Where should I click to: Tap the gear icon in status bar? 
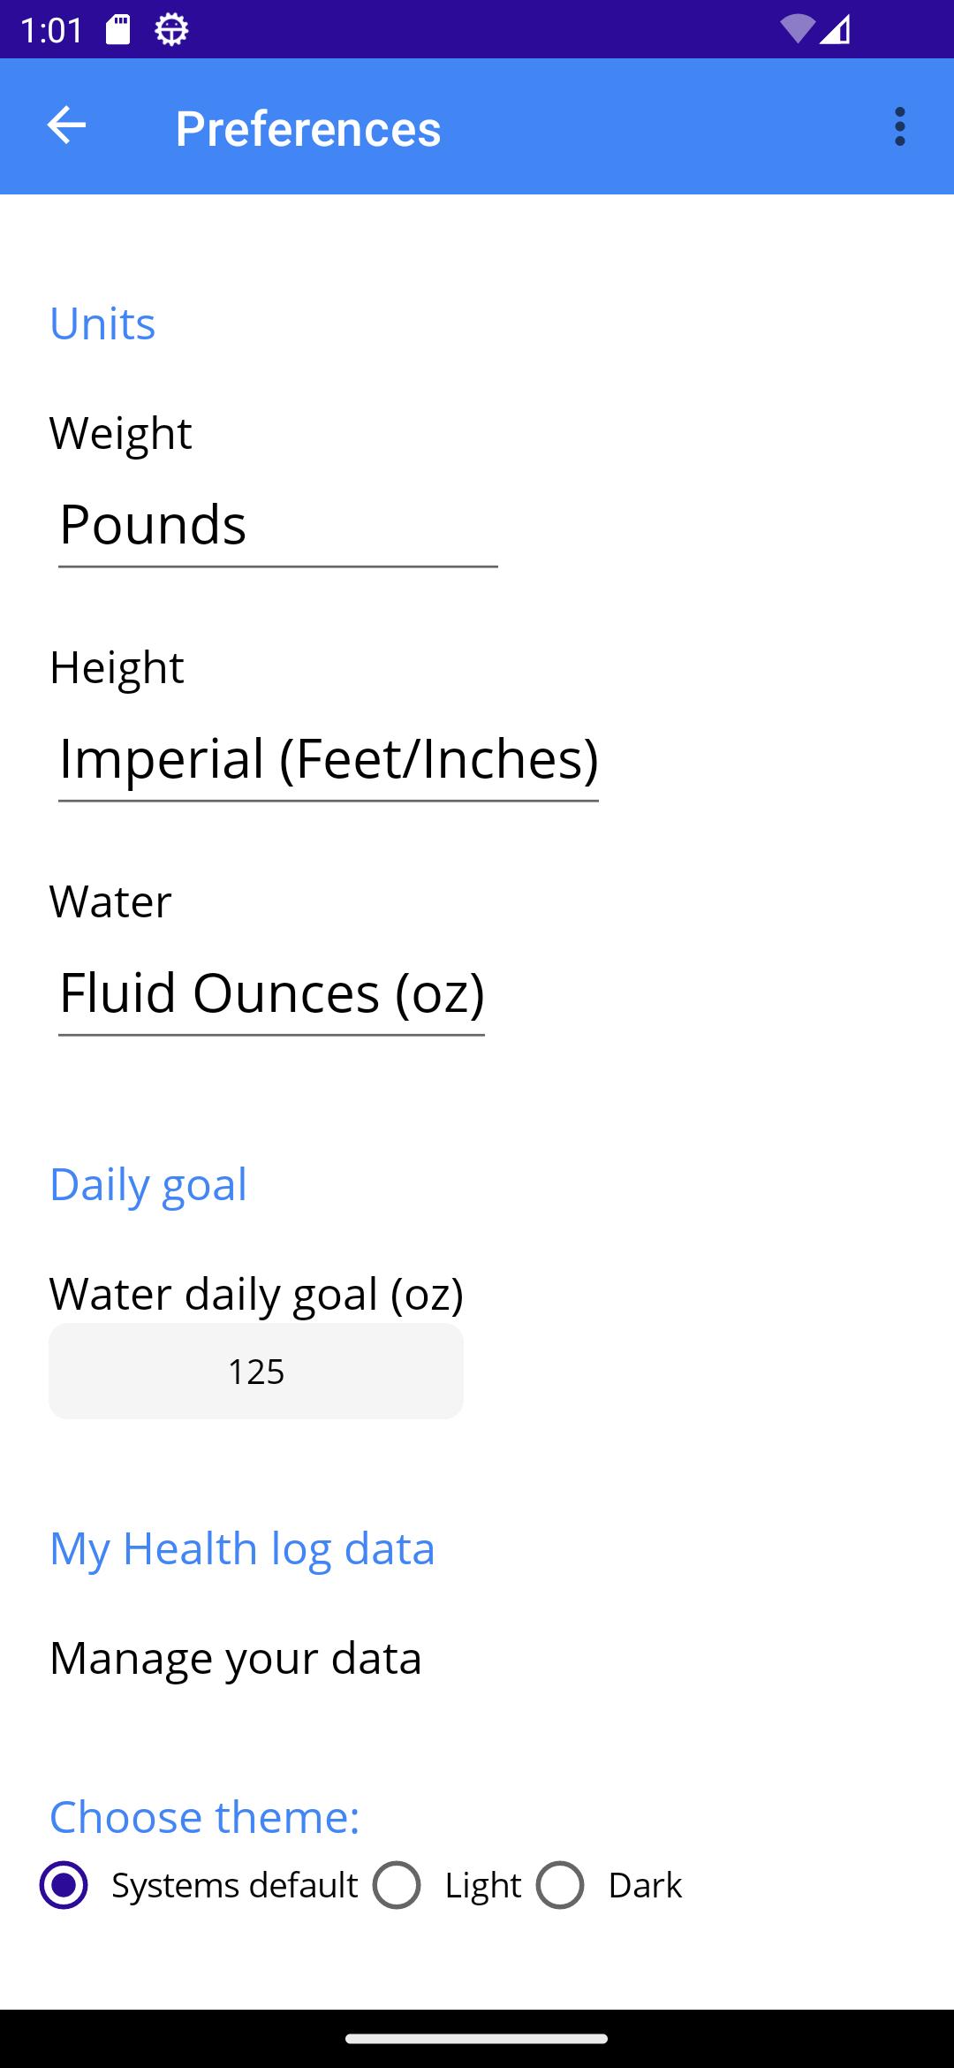(171, 30)
